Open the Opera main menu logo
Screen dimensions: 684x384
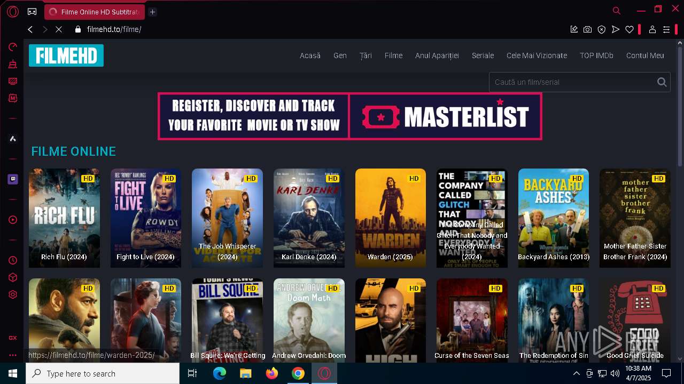pos(13,12)
